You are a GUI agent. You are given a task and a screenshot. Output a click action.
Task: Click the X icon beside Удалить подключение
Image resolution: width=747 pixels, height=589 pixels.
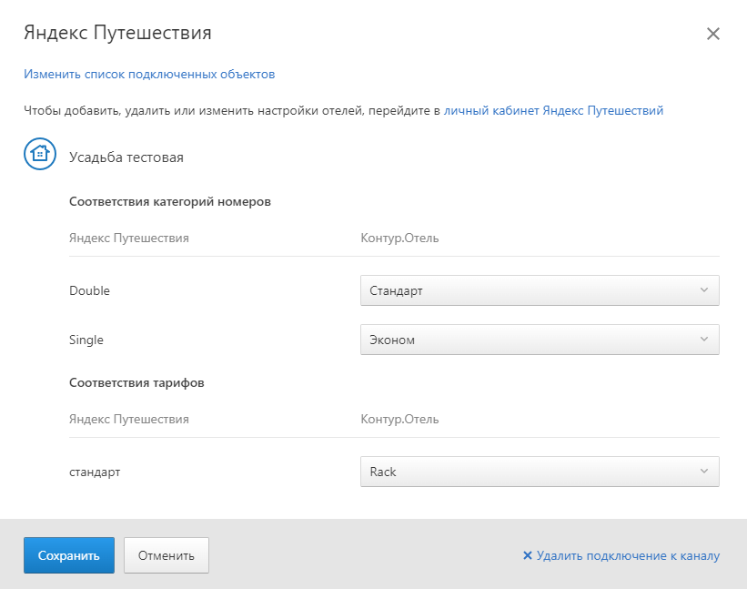[528, 555]
